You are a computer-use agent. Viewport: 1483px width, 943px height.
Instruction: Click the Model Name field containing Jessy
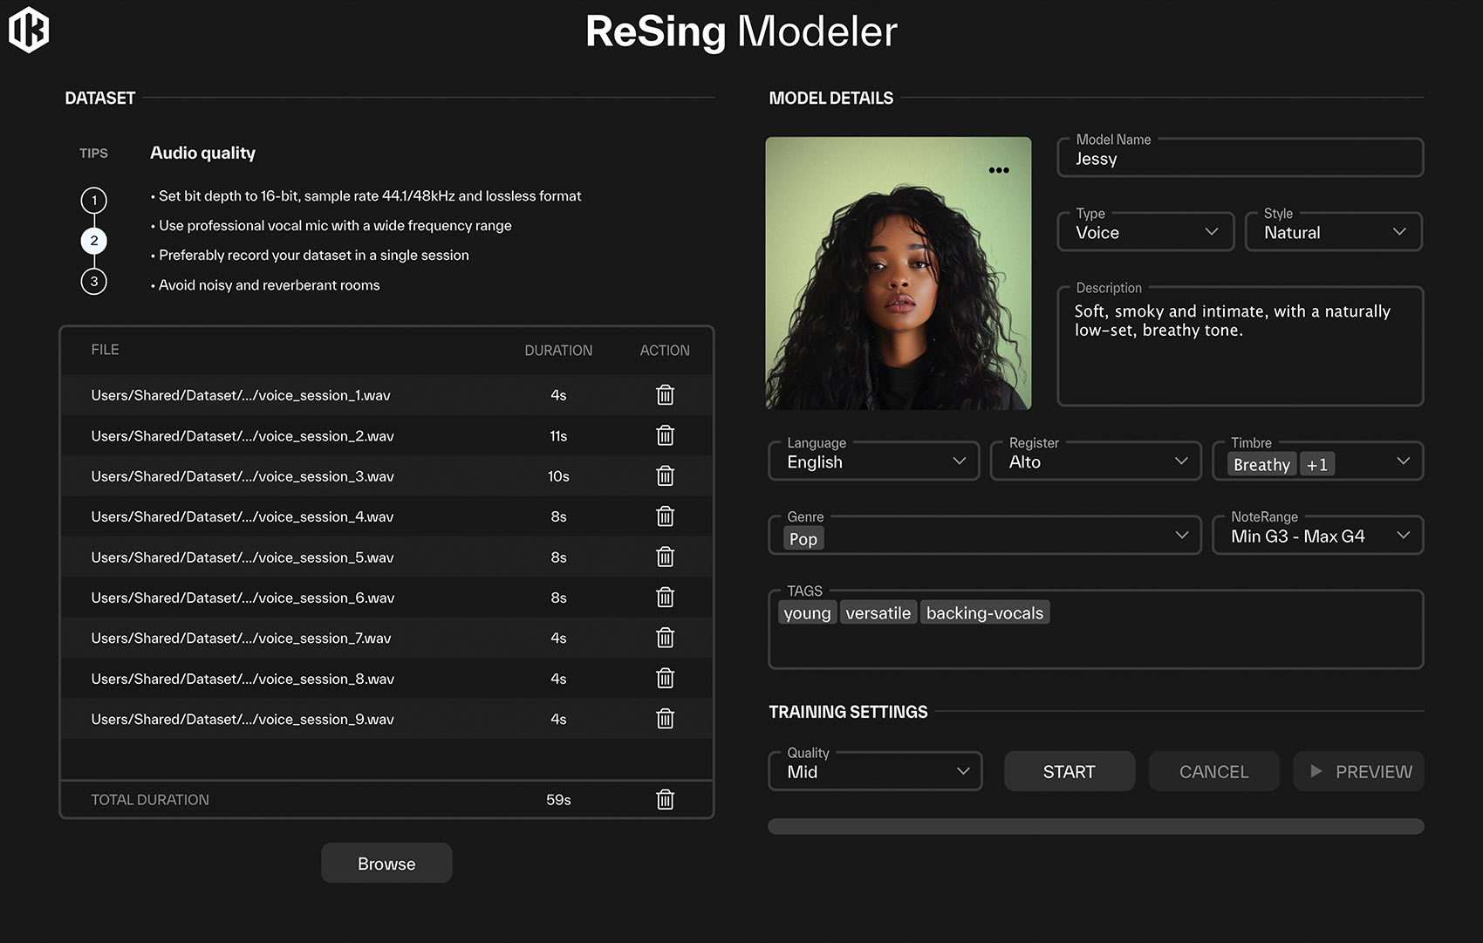click(1240, 158)
